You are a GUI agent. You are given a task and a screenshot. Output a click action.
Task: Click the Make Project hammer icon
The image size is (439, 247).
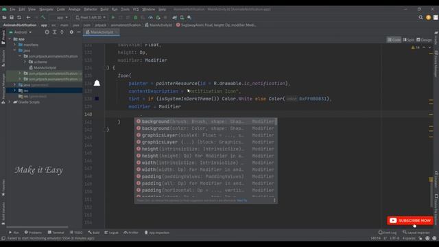(43, 17)
